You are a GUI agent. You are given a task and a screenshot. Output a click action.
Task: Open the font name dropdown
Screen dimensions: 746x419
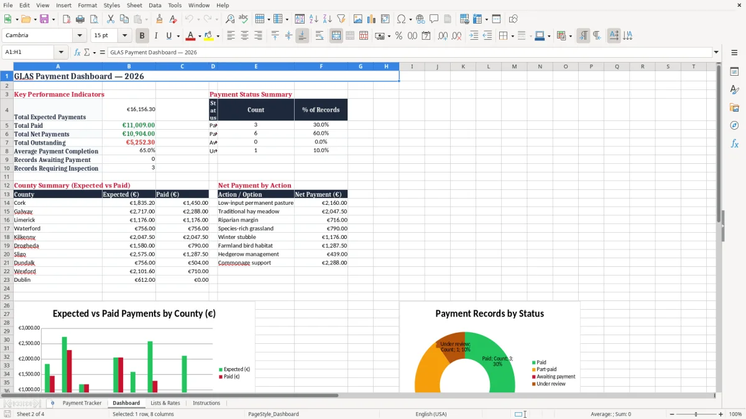pos(80,35)
